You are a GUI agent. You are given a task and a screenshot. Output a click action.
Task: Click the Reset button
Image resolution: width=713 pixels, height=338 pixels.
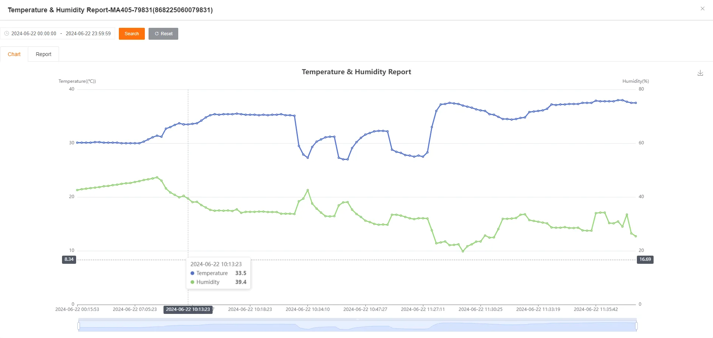(x=163, y=33)
